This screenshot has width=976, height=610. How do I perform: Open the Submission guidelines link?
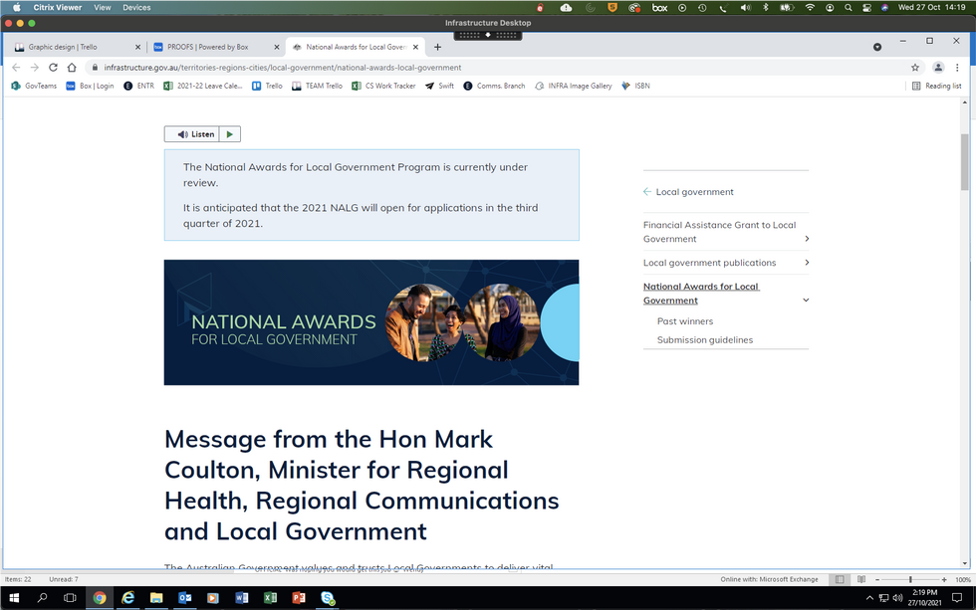point(705,339)
